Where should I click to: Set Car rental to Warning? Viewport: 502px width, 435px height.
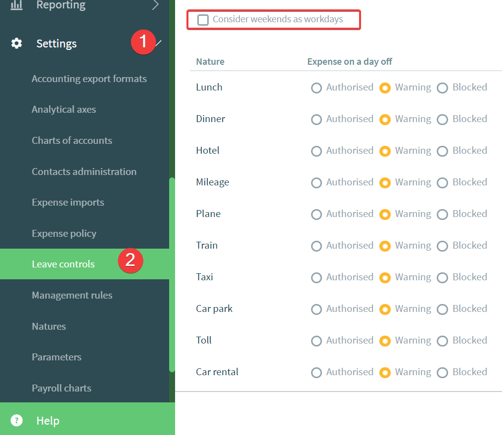coord(385,373)
